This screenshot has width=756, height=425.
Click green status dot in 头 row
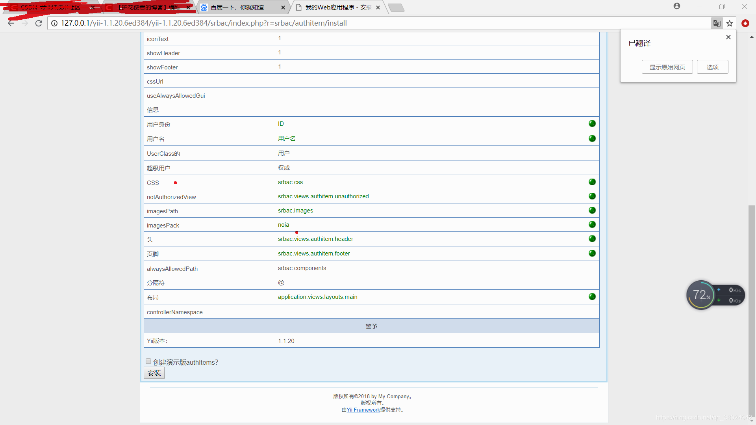click(592, 239)
